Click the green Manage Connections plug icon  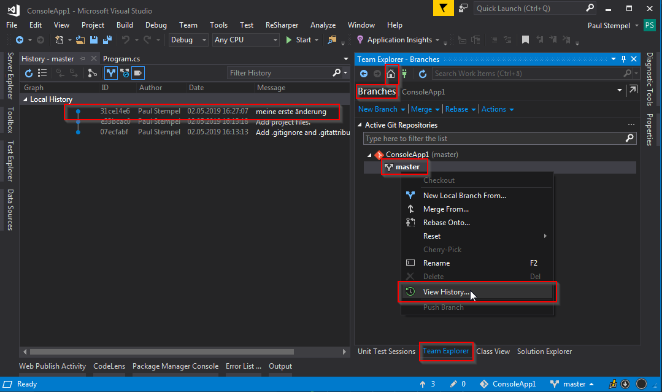(x=404, y=74)
